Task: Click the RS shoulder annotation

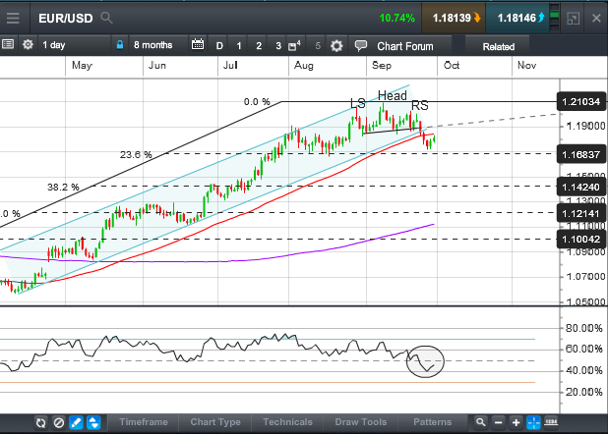Action: point(419,105)
